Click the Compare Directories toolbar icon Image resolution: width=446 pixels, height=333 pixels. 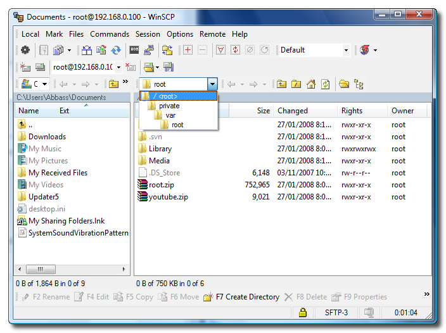(87, 50)
